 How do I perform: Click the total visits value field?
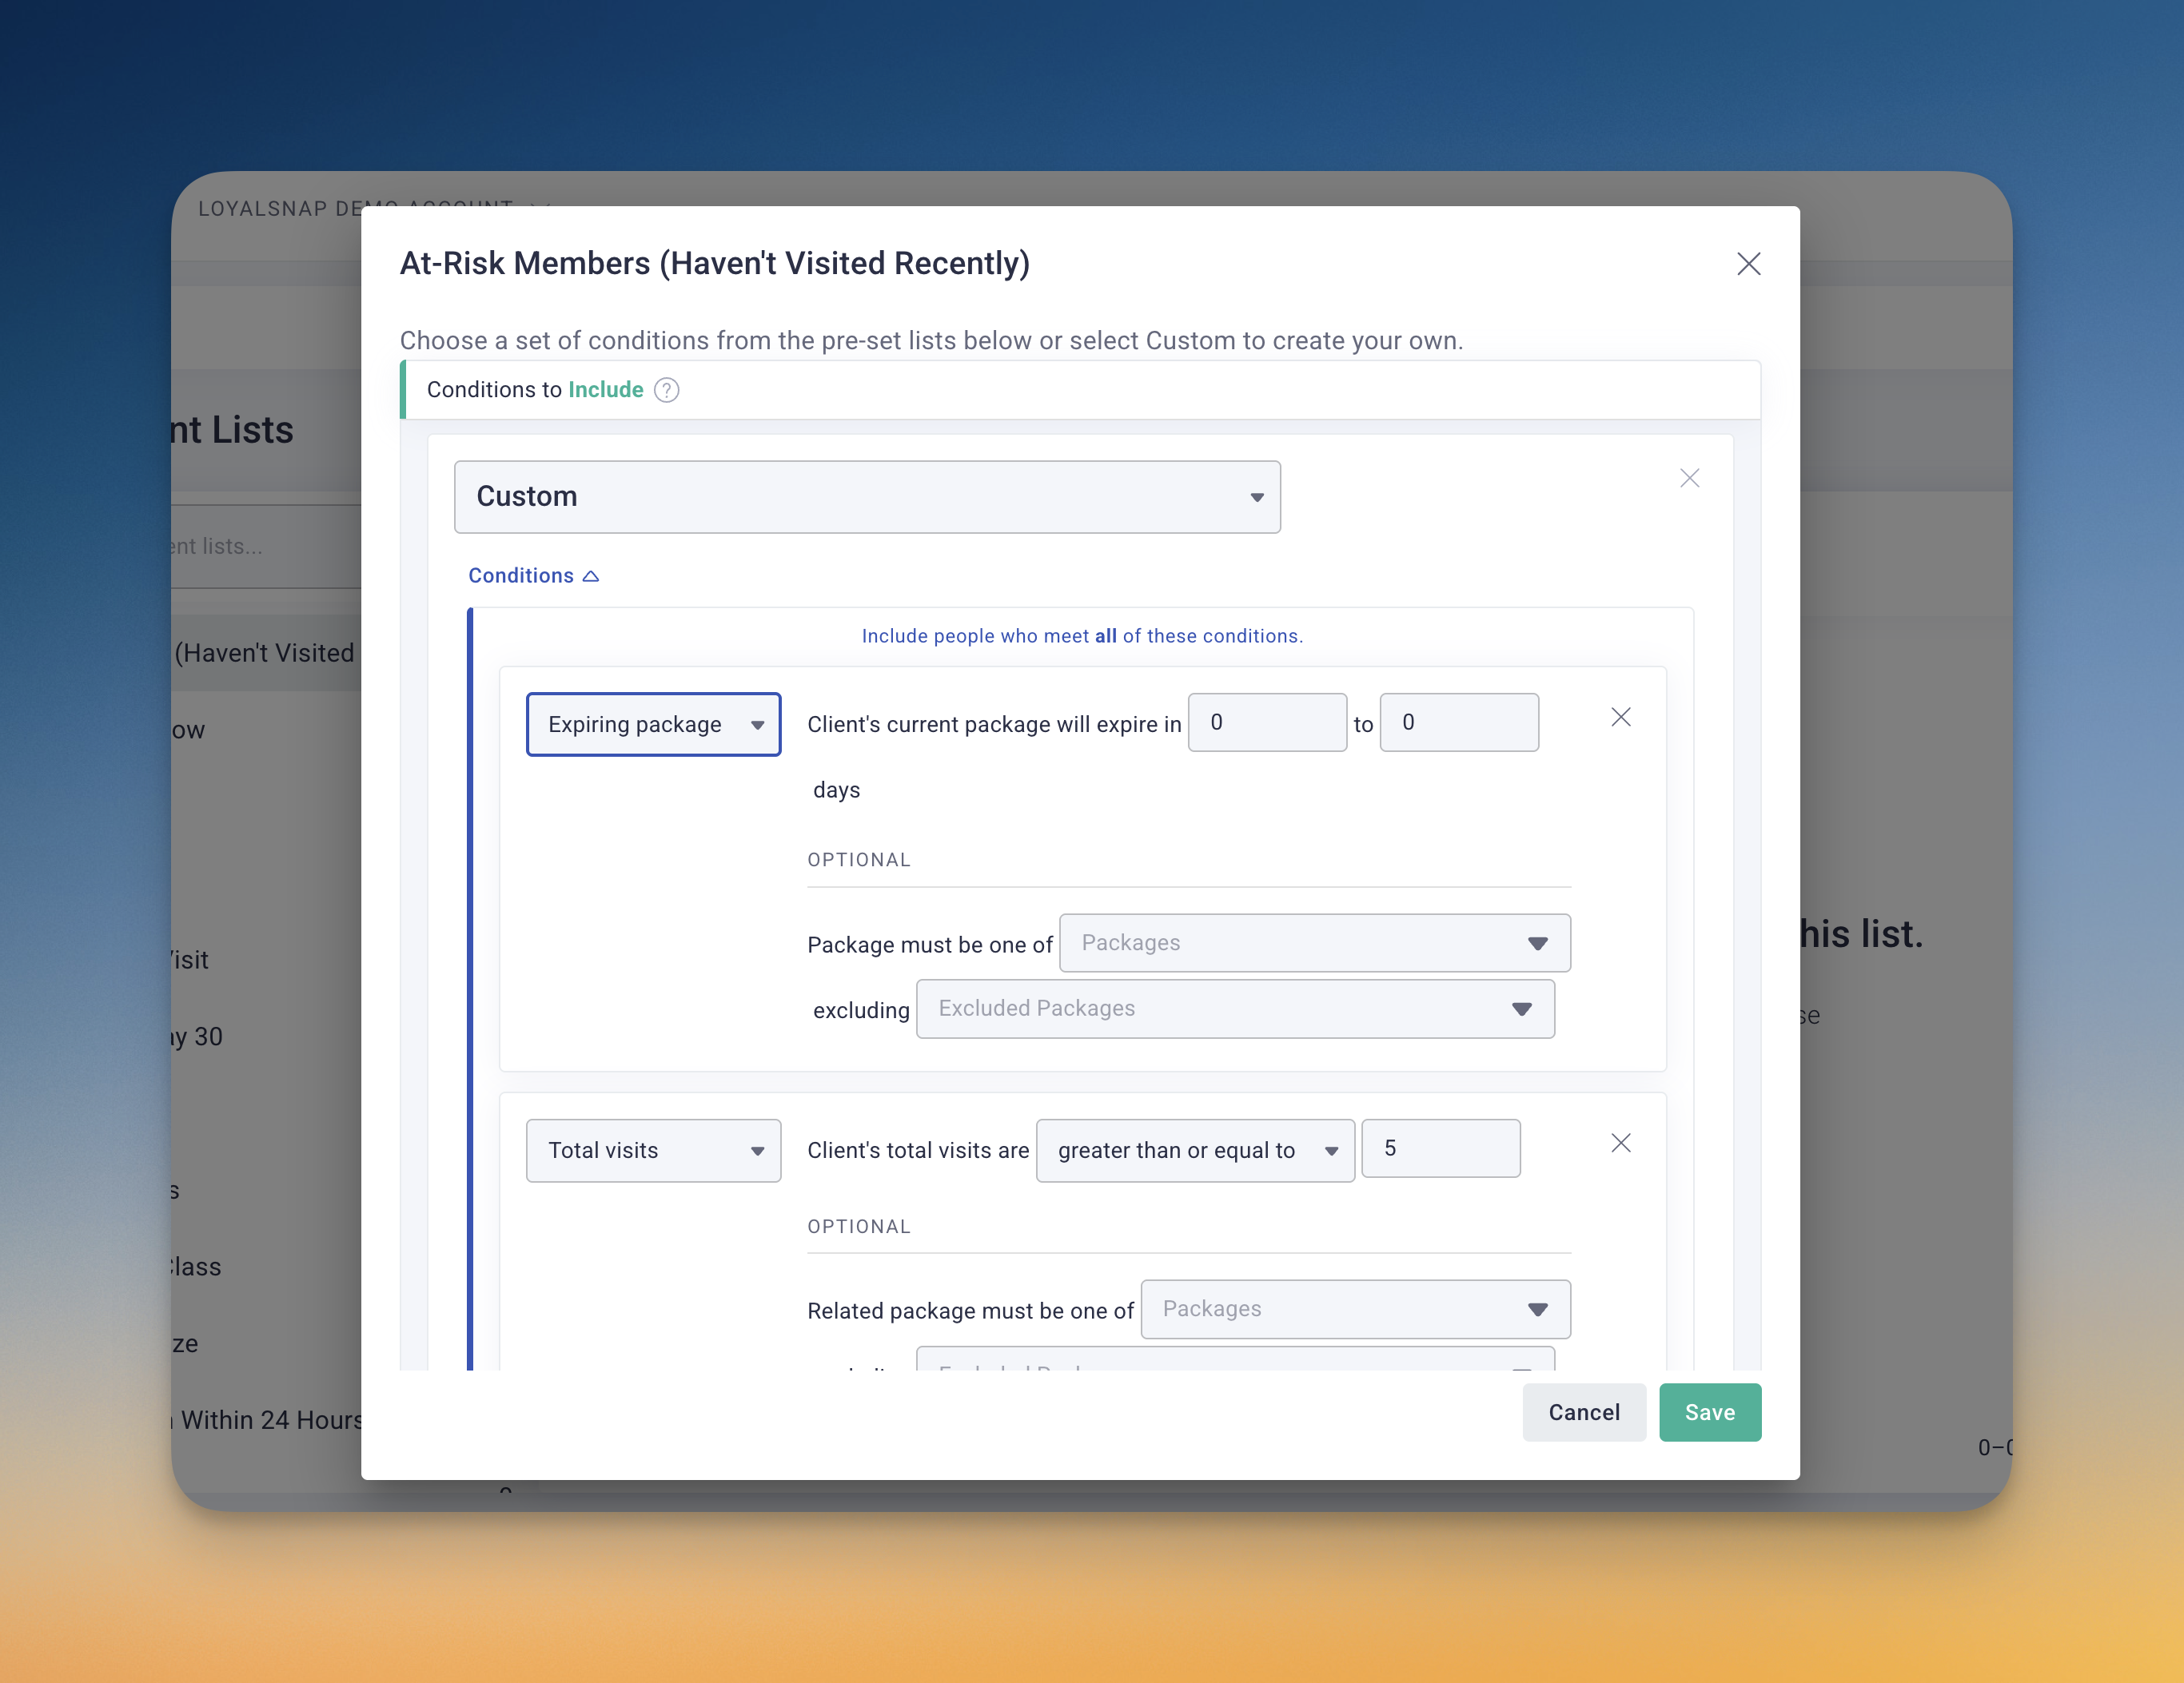click(1441, 1148)
